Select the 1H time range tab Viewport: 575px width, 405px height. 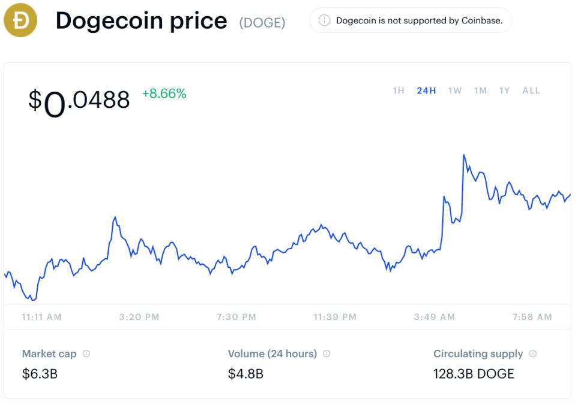(x=399, y=91)
